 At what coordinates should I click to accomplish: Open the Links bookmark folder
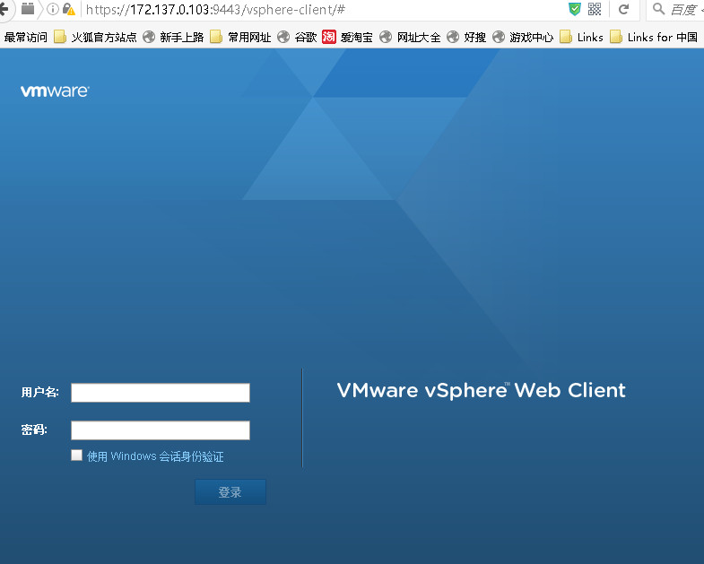pos(581,38)
